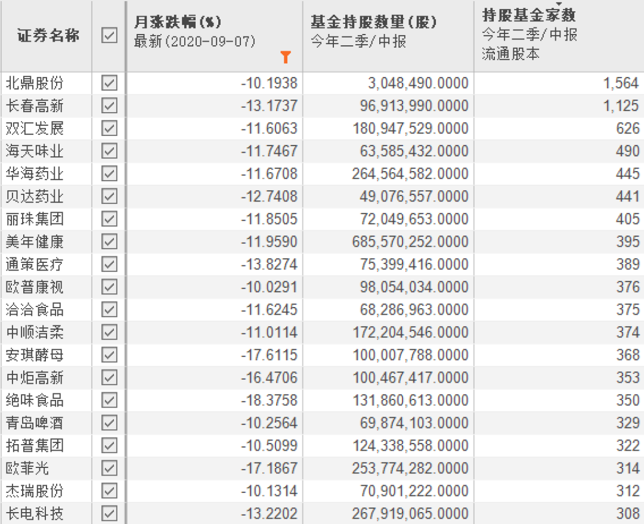Toggle the checkbox for 海天味业
Viewport: 644px width, 524px height.
point(109,151)
